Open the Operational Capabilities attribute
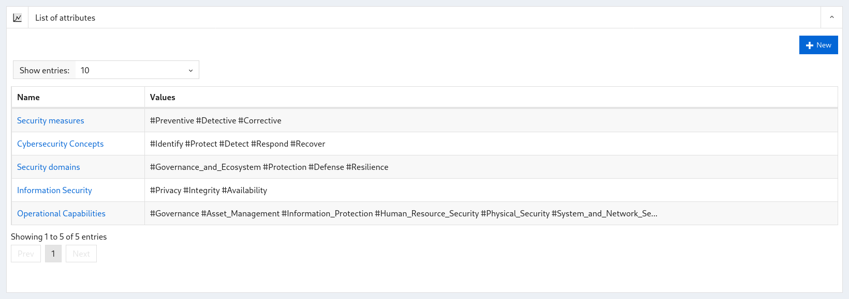Image resolution: width=849 pixels, height=299 pixels. pos(61,213)
